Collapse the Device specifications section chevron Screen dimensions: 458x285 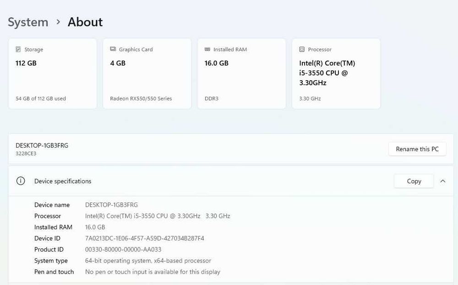[443, 181]
